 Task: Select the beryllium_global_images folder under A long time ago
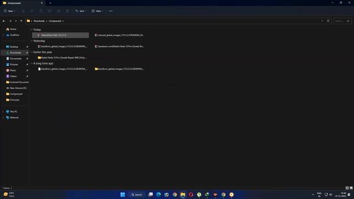coord(119,69)
